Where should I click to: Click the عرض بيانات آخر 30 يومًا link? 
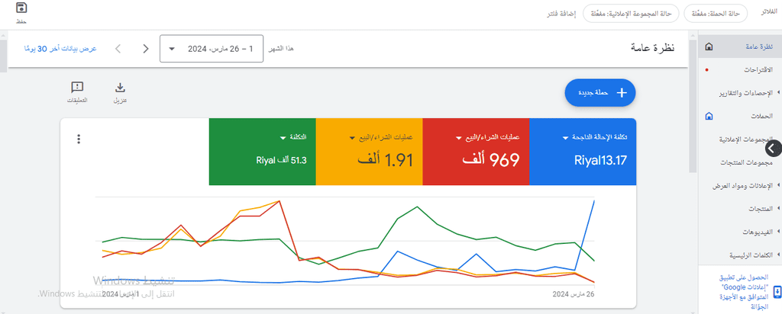(x=60, y=49)
